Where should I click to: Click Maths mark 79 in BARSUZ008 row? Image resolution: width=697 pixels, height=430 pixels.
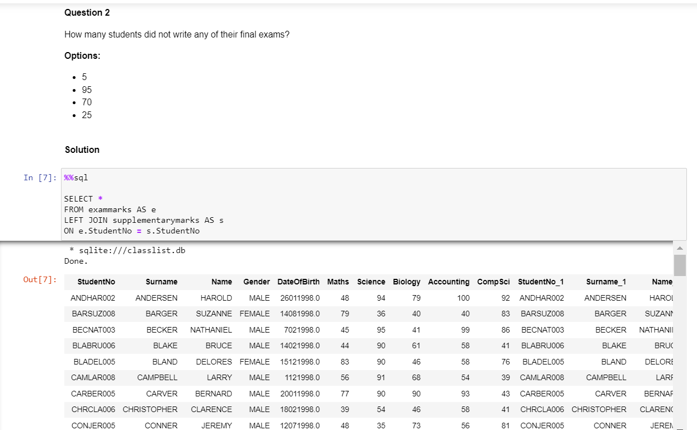click(345, 314)
